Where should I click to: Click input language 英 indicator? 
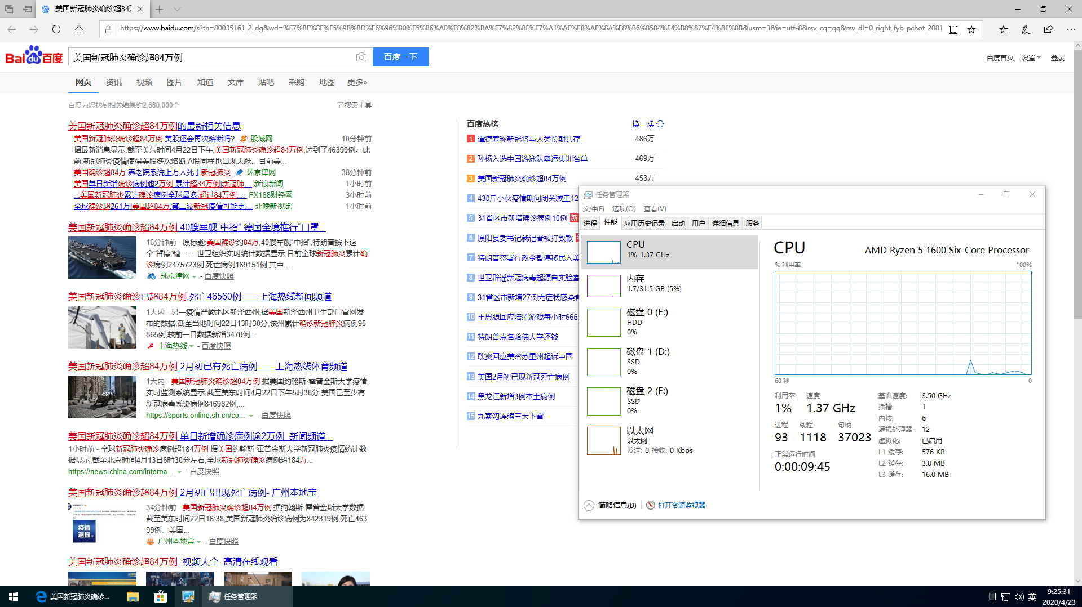(x=1032, y=597)
